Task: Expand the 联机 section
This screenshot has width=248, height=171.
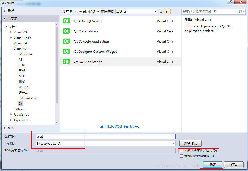Action: (x=5, y=128)
